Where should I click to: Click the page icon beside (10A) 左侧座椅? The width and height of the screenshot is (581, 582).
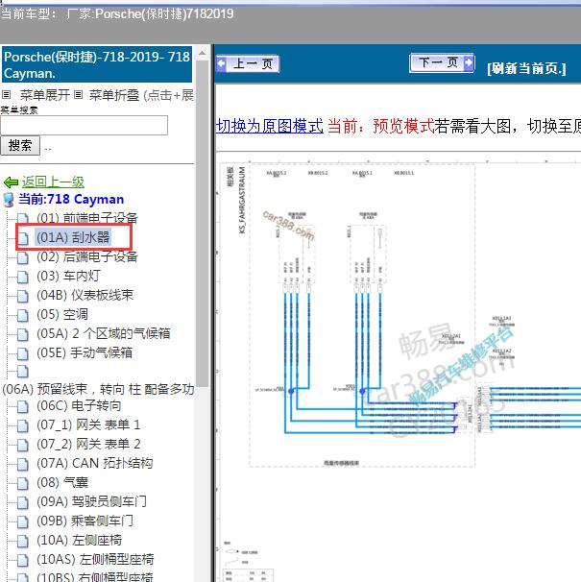23,542
